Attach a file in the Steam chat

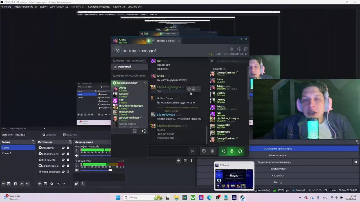(x=212, y=151)
